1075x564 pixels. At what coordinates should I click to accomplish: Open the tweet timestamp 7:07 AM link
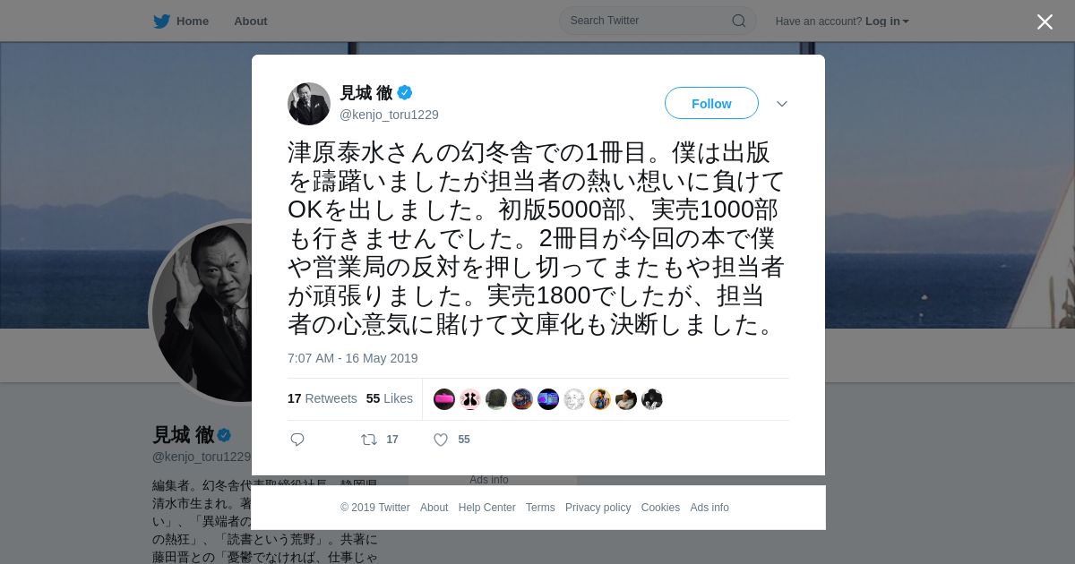(x=353, y=358)
